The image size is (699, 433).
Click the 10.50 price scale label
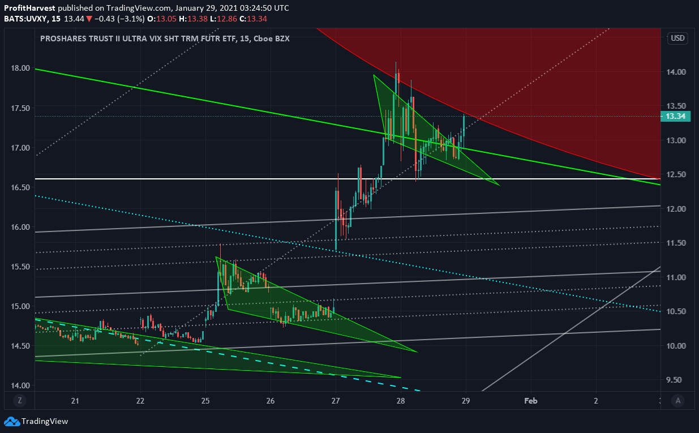pos(677,312)
